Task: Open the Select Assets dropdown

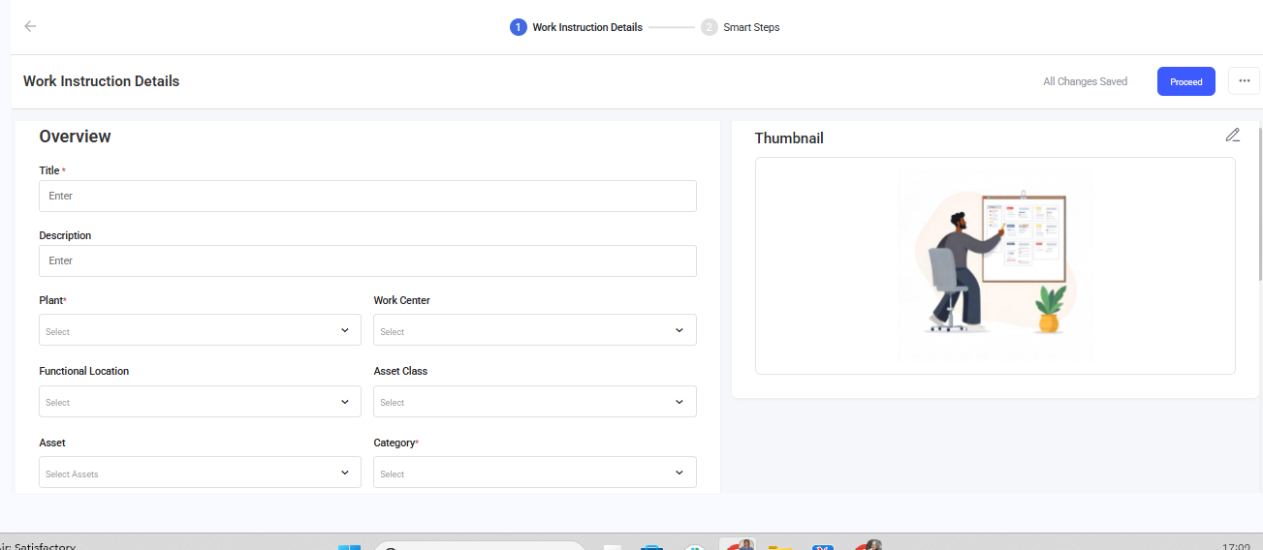Action: [x=200, y=473]
